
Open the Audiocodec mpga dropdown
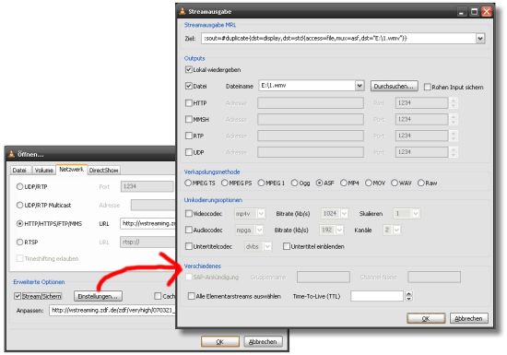[x=259, y=230]
